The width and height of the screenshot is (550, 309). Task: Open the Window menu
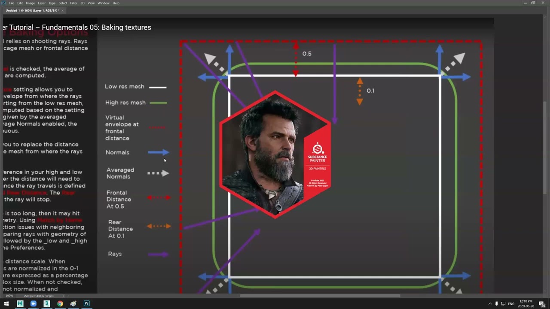pyautogui.click(x=104, y=3)
